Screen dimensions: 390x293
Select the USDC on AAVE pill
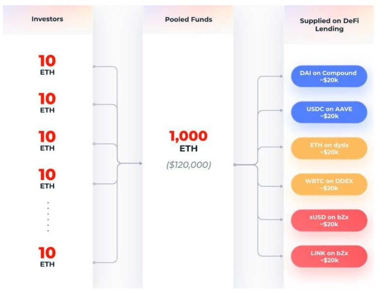(x=329, y=113)
